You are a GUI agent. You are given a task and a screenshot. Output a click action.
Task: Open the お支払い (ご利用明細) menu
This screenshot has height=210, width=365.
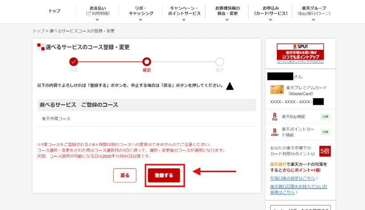[x=97, y=11]
